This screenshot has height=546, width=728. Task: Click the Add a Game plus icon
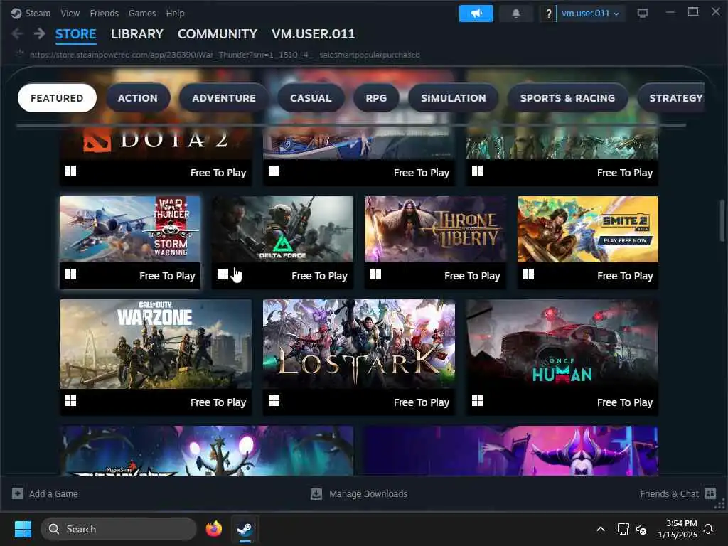click(18, 493)
